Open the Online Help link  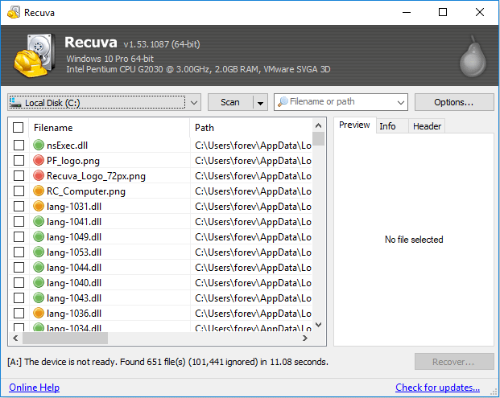[x=34, y=388]
